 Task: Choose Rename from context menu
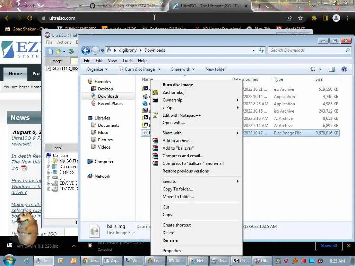[x=170, y=240]
